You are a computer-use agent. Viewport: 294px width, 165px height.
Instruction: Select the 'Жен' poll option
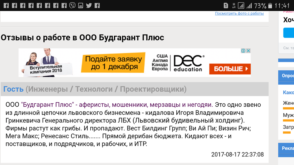[288, 103]
